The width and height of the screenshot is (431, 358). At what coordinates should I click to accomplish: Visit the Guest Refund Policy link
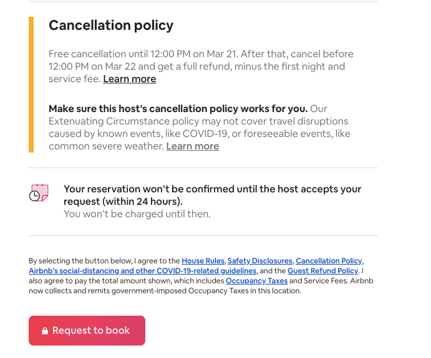coord(322,271)
